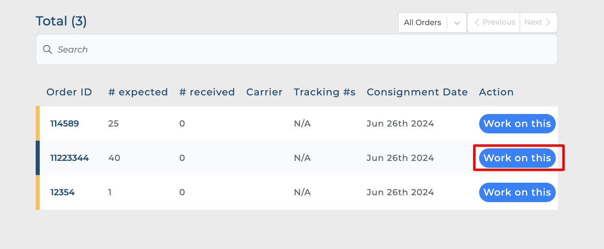The width and height of the screenshot is (604, 249).
Task: Work on order 114589
Action: pyautogui.click(x=517, y=124)
